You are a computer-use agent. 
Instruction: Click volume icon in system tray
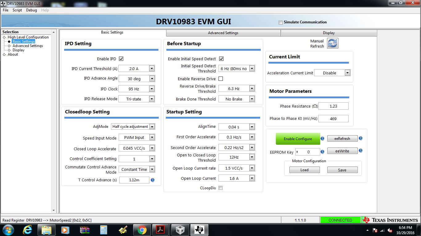(390, 230)
